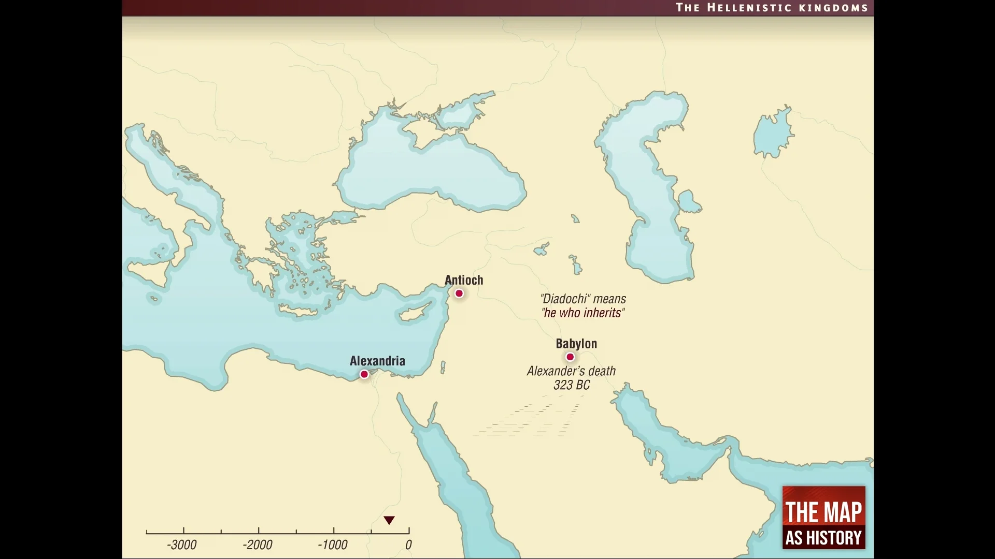The height and width of the screenshot is (559, 995).
Task: Click the red Alexandria city marker
Action: (x=364, y=374)
